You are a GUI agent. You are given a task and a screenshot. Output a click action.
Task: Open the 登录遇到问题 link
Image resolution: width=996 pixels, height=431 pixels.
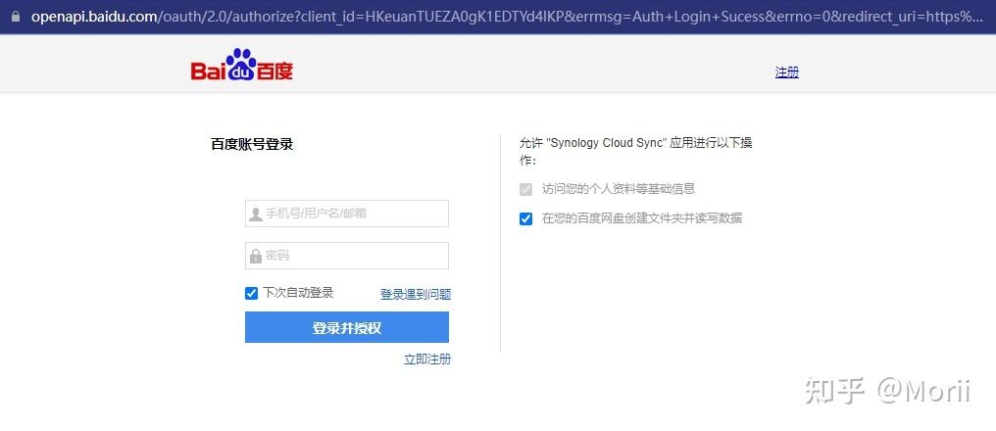coord(416,295)
